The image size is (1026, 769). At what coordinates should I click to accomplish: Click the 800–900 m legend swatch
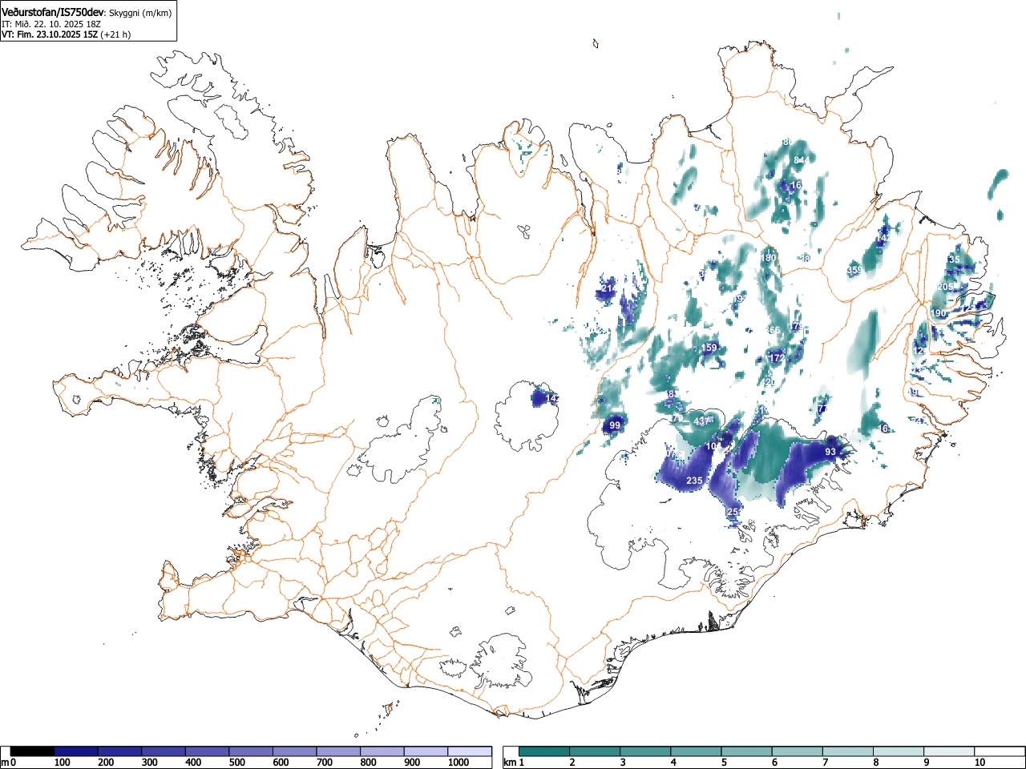382,751
